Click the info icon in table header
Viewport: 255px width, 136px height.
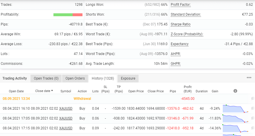[x=235, y=91]
